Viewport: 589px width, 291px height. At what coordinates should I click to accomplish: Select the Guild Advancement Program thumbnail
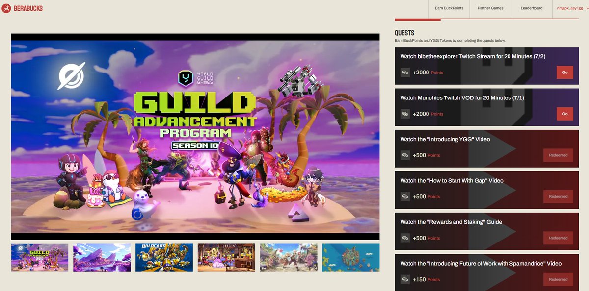point(40,258)
